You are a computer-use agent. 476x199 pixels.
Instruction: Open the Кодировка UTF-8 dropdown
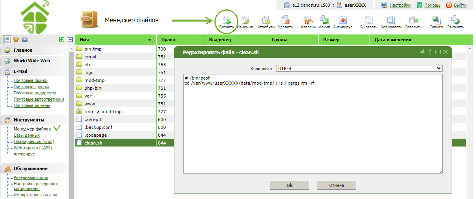[x=359, y=69]
